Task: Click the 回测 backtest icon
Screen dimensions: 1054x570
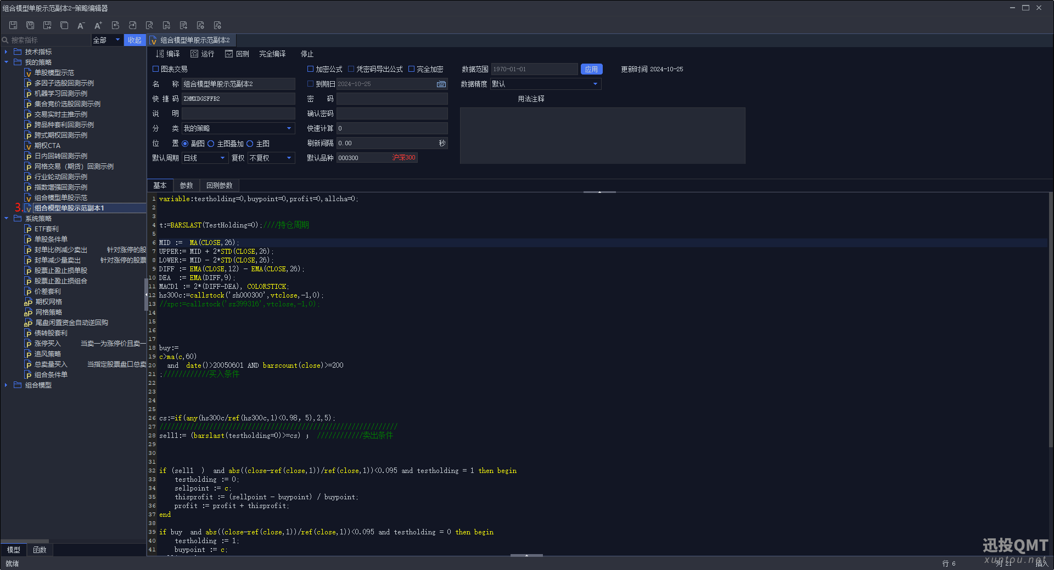Action: pyautogui.click(x=229, y=54)
